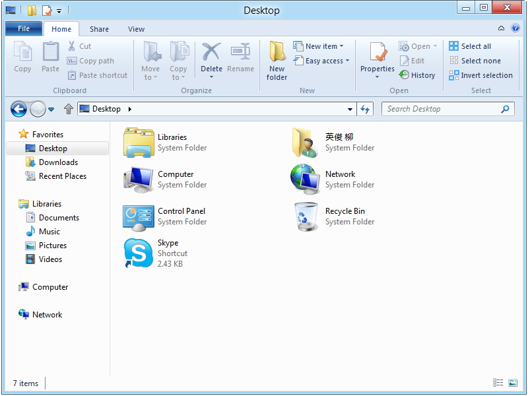
Task: Expand the Desktop breadcrumb arrow
Action: coord(130,109)
